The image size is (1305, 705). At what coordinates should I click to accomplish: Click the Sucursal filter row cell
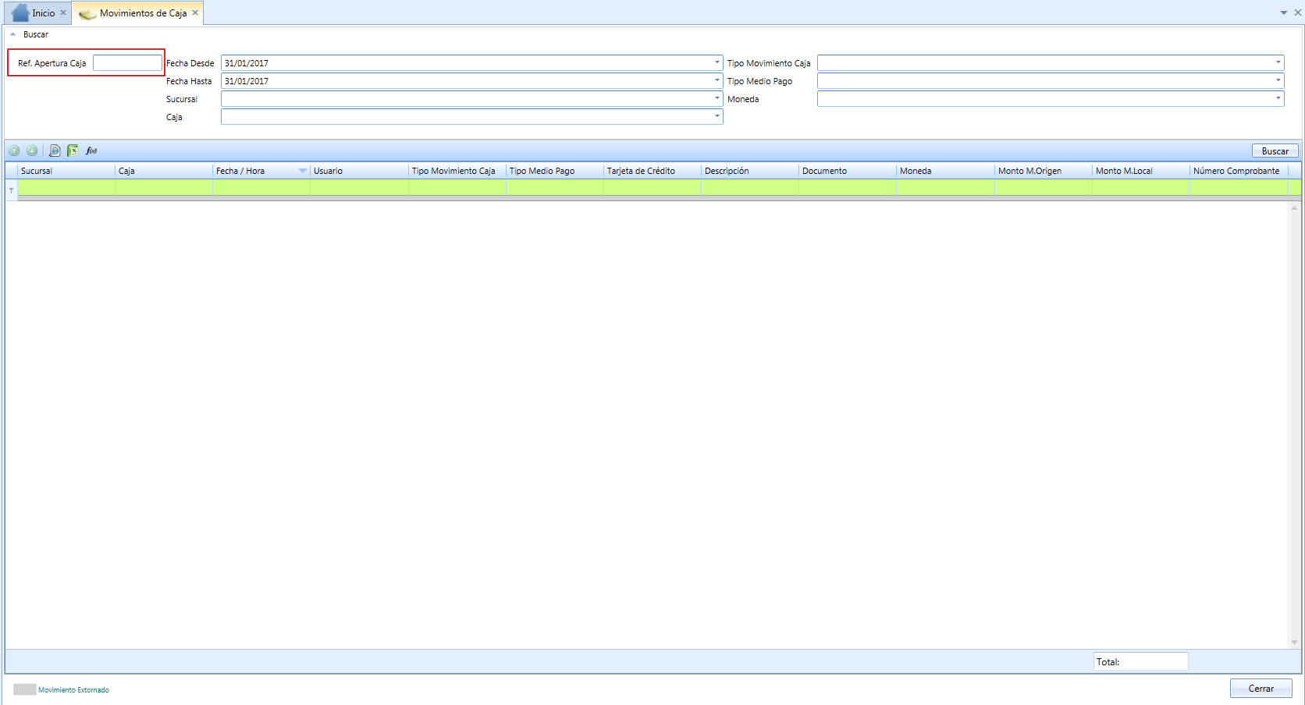66,187
